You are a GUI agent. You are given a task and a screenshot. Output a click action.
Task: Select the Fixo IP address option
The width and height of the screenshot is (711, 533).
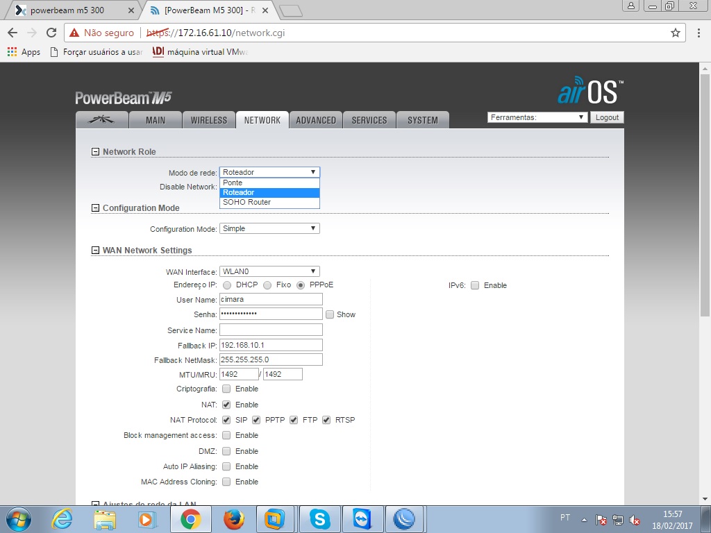[267, 285]
